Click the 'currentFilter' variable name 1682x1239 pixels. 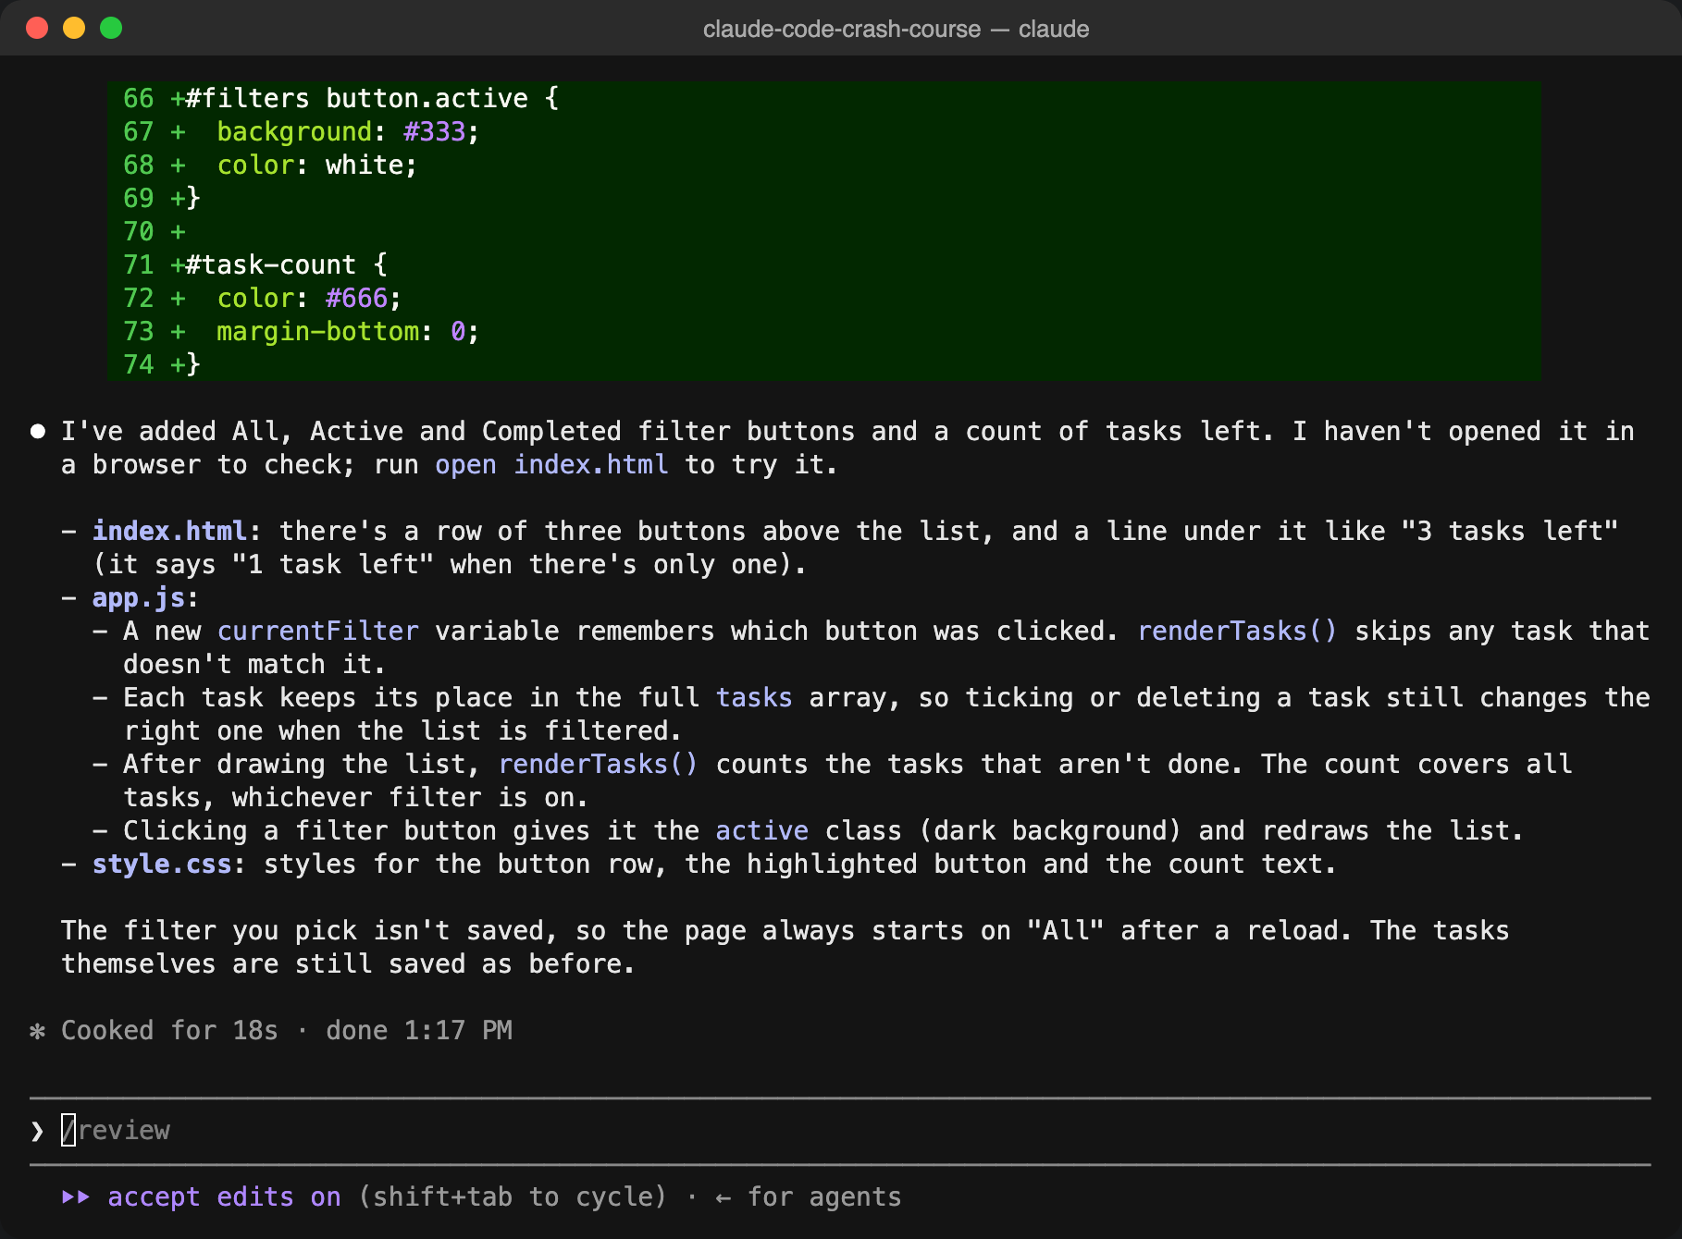click(x=318, y=631)
